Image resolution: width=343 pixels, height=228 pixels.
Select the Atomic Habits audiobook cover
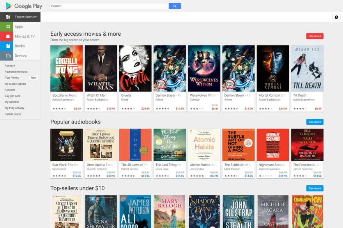point(204,145)
